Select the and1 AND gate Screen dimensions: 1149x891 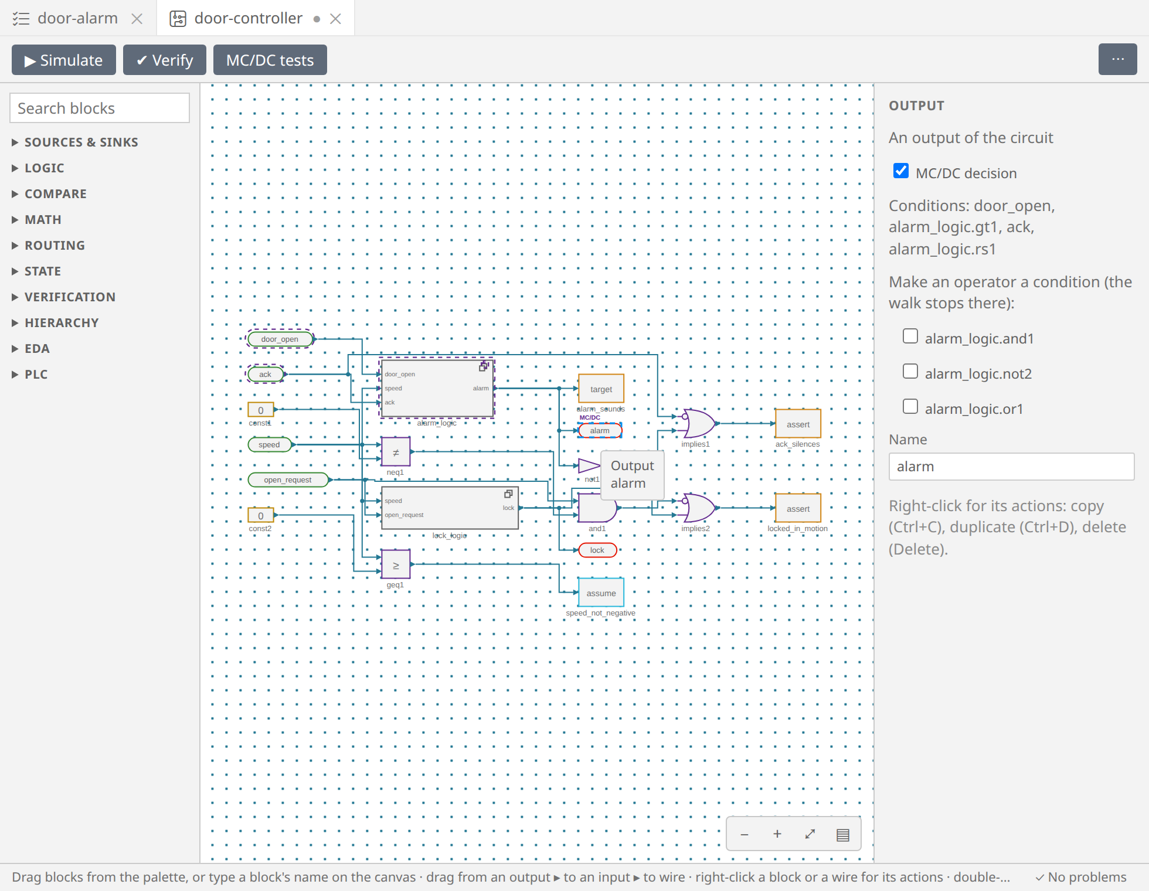pos(597,508)
